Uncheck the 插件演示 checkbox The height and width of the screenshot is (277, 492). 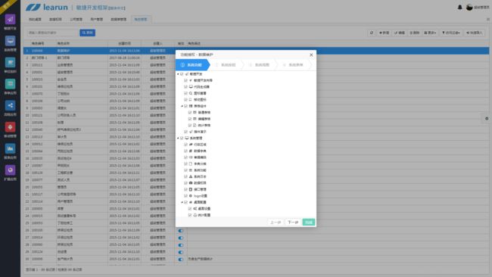[185, 132]
